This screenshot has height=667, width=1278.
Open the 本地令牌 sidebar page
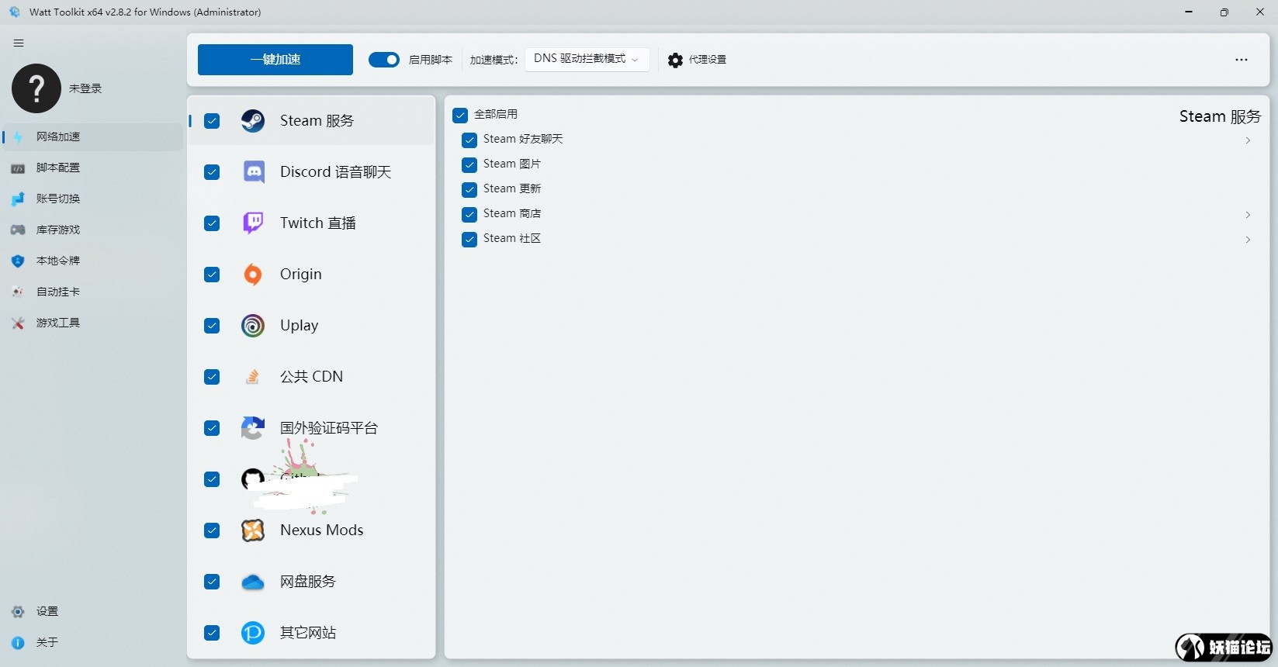(92, 261)
